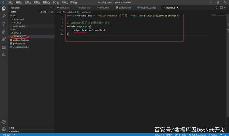Viewport: 229px width, 136px height.
Task: Change indentation via 空格: 4
Action: click(x=169, y=135)
